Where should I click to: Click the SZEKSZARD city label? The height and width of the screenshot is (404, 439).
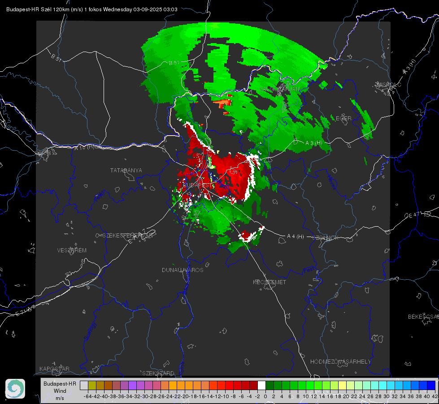(158, 373)
